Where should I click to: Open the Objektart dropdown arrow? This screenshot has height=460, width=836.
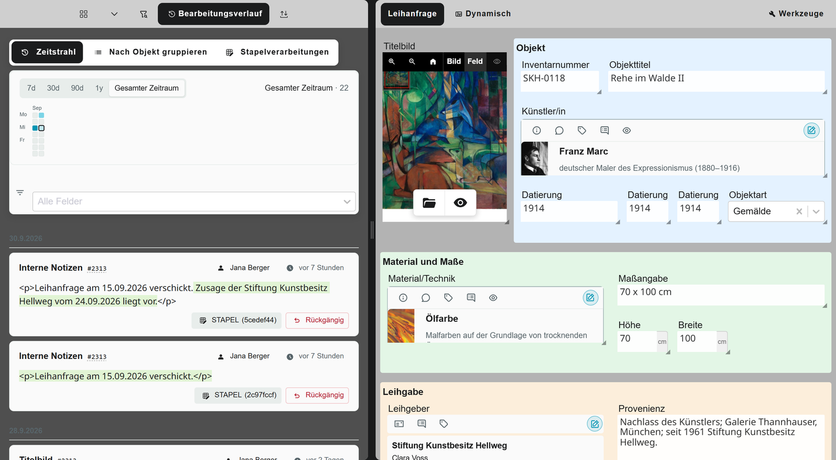(816, 211)
